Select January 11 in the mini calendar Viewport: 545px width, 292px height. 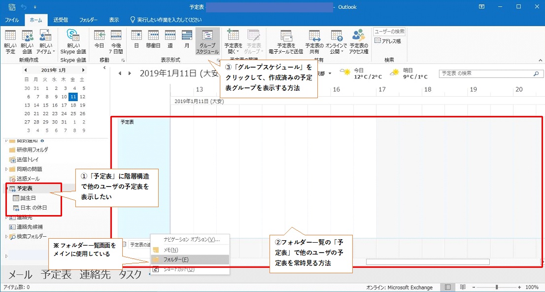[73, 97]
